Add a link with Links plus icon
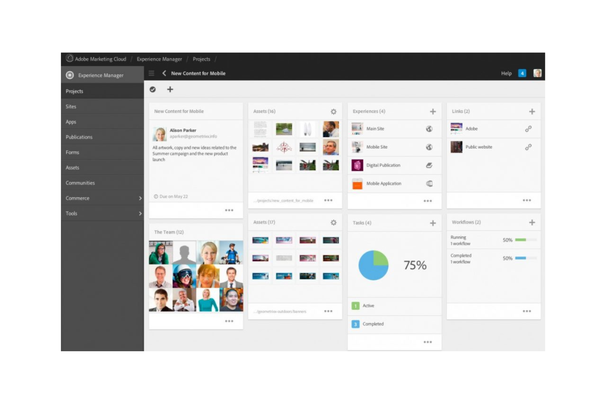The width and height of the screenshot is (606, 404). click(532, 111)
